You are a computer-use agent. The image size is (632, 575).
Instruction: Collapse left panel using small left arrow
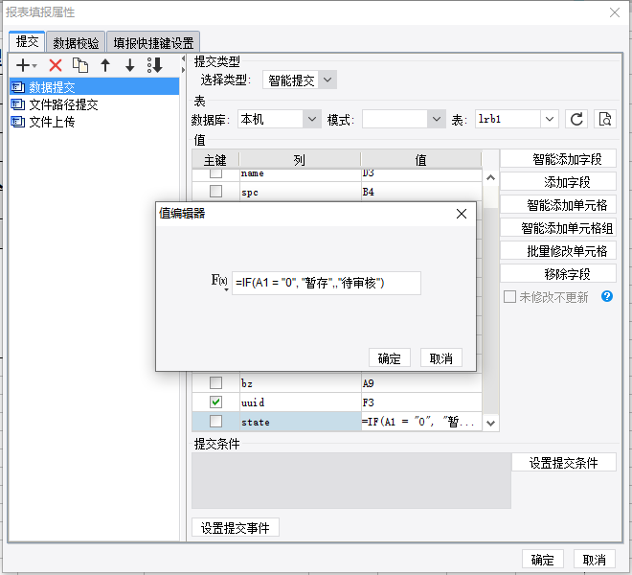[x=183, y=58]
